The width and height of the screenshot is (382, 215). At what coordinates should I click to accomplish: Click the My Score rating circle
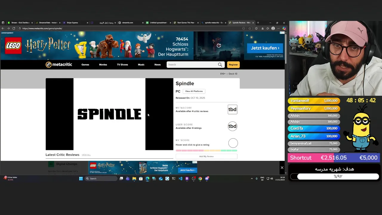(233, 143)
